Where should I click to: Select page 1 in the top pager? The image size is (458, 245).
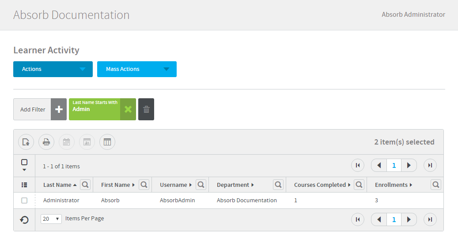click(394, 166)
